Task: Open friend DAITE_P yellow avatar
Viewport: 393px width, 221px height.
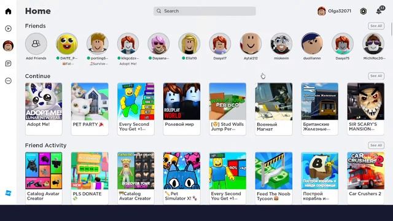Action: point(67,44)
